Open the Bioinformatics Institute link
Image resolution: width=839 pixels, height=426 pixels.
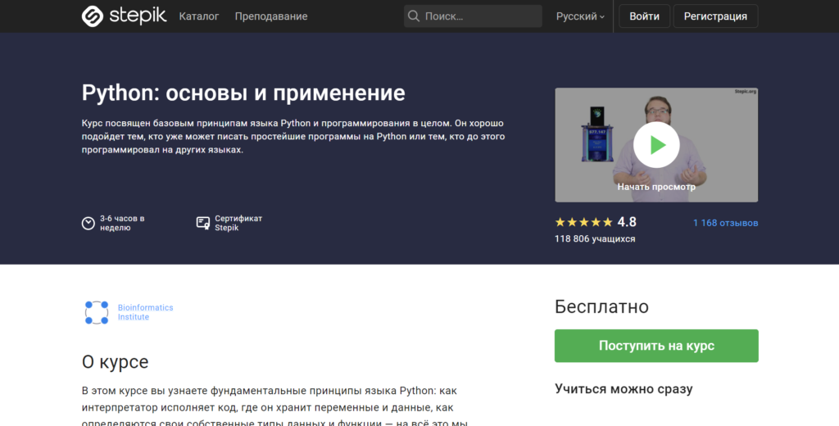(x=145, y=312)
